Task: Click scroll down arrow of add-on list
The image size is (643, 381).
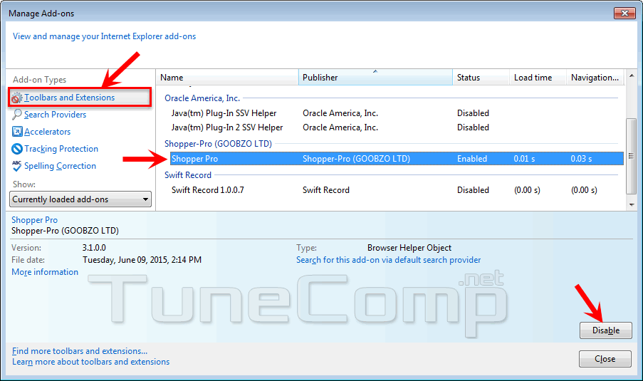Action: 632,204
